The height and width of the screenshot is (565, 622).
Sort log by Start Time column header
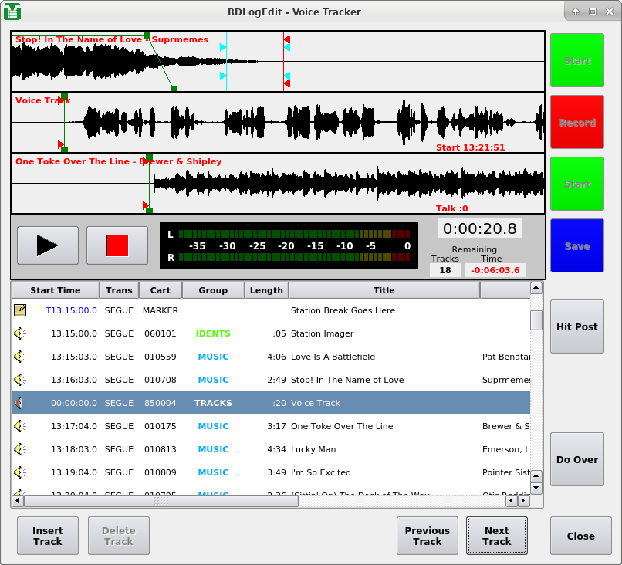coord(55,290)
